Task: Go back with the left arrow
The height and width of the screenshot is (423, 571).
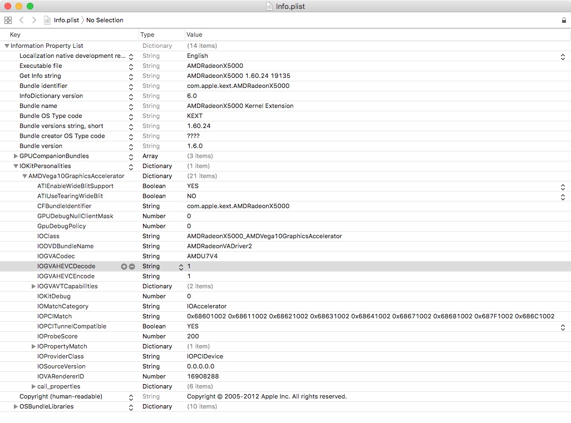Action: tap(22, 20)
